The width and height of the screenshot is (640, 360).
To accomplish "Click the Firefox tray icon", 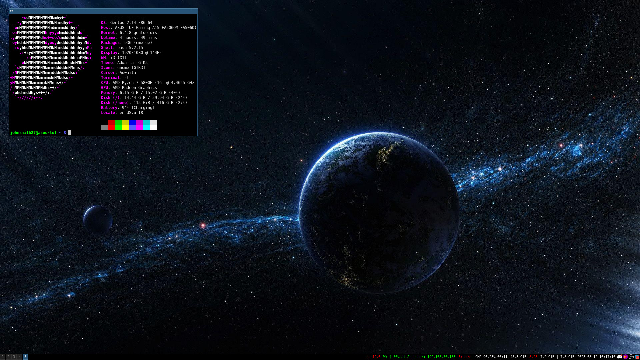I will click(x=625, y=357).
